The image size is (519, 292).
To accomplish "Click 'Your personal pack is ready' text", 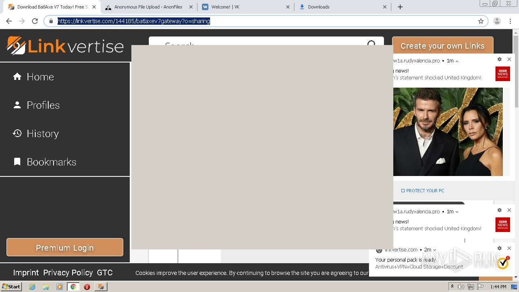I will (405, 260).
